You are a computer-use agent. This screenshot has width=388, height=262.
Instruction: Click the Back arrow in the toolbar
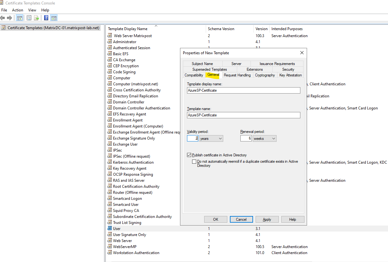(x=3, y=18)
